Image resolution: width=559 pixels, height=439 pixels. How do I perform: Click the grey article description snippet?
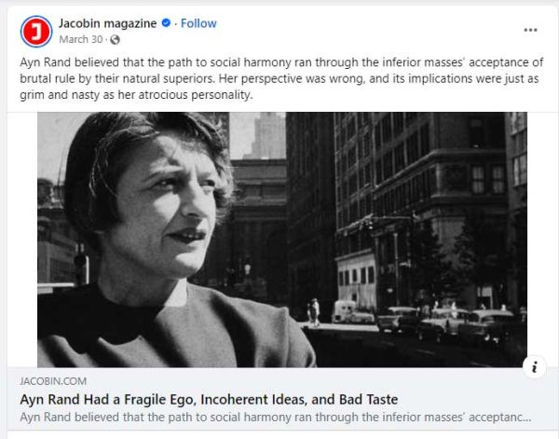[x=276, y=418]
